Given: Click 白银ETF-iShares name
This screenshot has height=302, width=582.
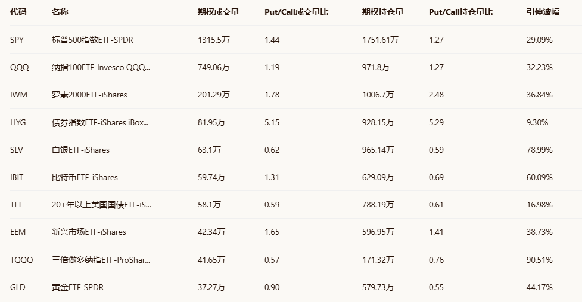Looking at the screenshot, I should pyautogui.click(x=80, y=150).
